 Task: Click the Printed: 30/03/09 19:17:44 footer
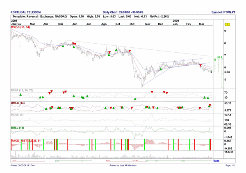coord(23,165)
